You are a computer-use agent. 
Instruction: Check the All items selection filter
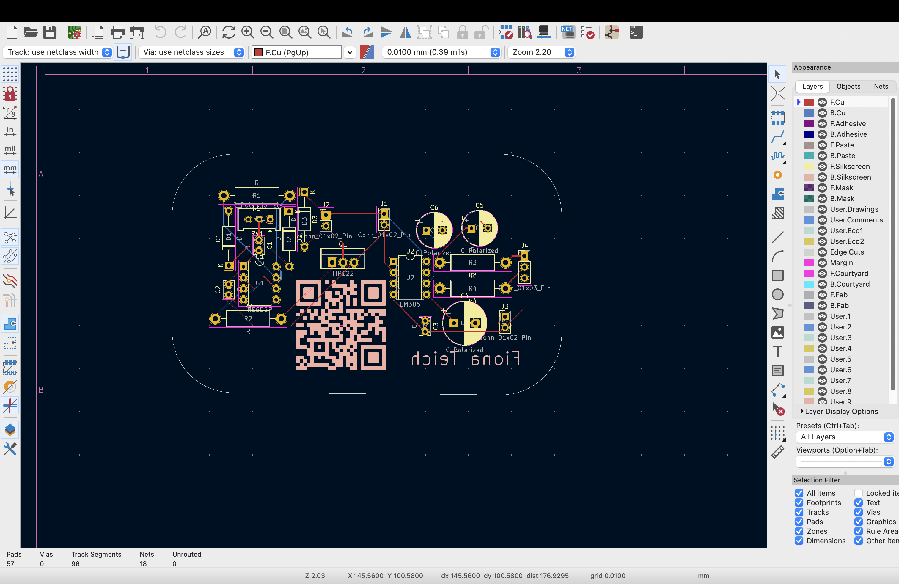[x=799, y=493]
